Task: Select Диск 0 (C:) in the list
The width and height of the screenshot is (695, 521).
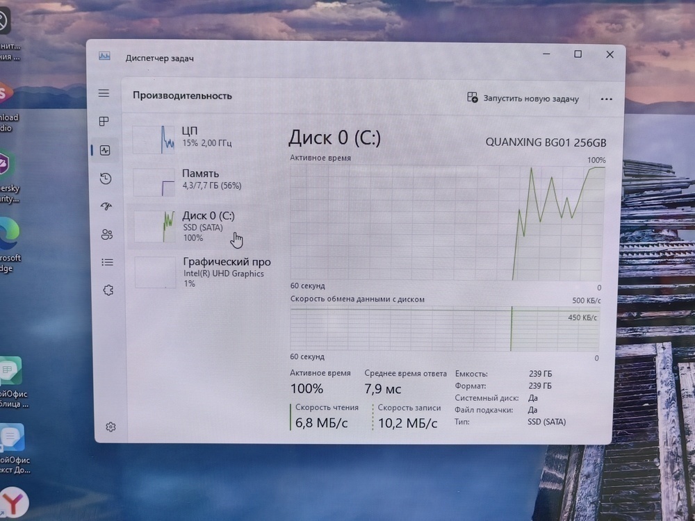Action: coord(200,226)
